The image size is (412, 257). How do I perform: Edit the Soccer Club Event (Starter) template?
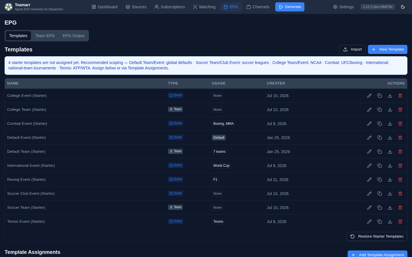point(369,194)
